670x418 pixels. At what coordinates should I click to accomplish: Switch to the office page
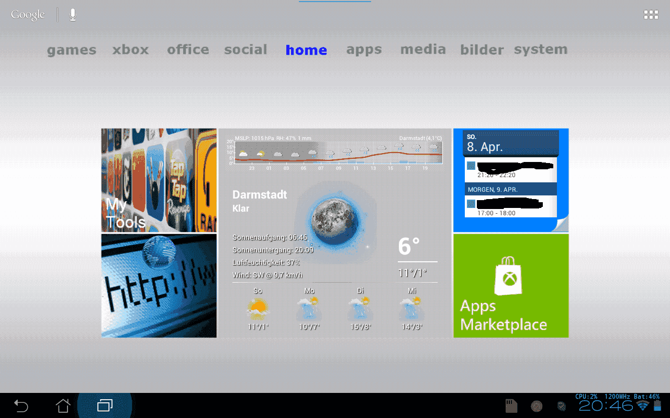tap(188, 50)
